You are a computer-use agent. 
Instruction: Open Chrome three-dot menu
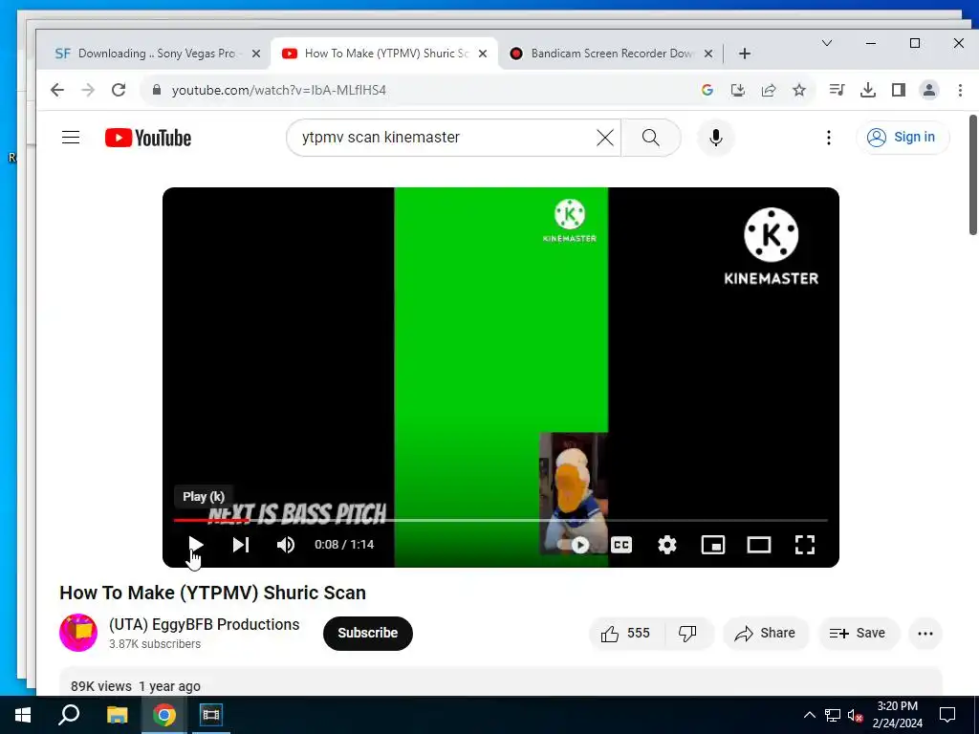click(x=960, y=90)
